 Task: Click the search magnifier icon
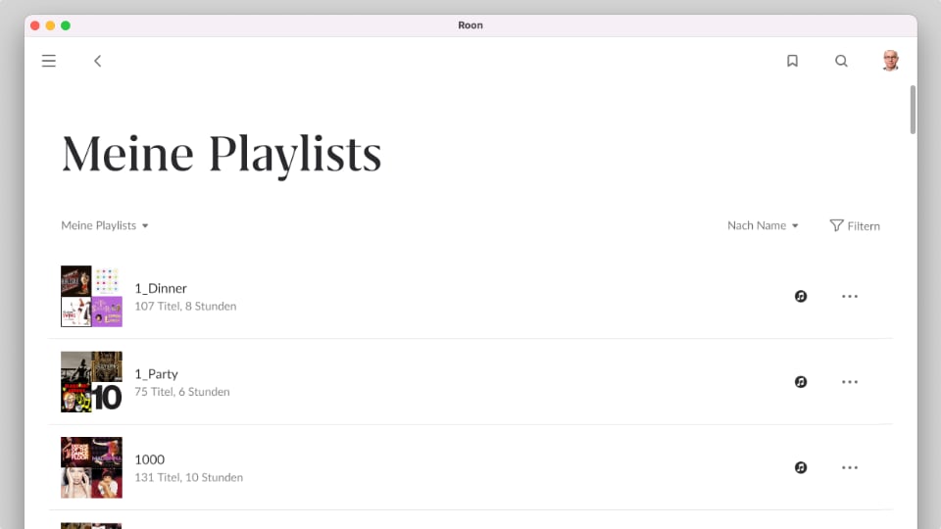841,61
